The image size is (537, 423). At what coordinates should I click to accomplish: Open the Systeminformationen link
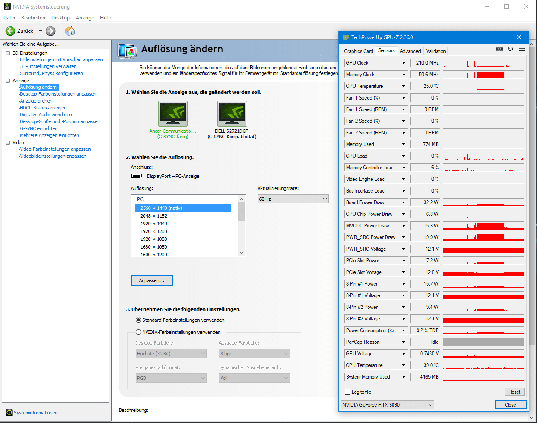[x=36, y=413]
